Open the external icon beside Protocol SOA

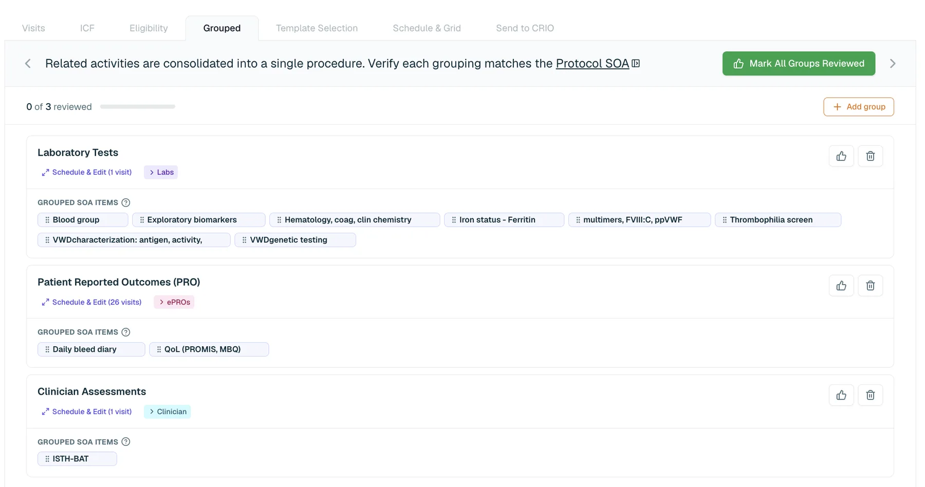pyautogui.click(x=636, y=63)
